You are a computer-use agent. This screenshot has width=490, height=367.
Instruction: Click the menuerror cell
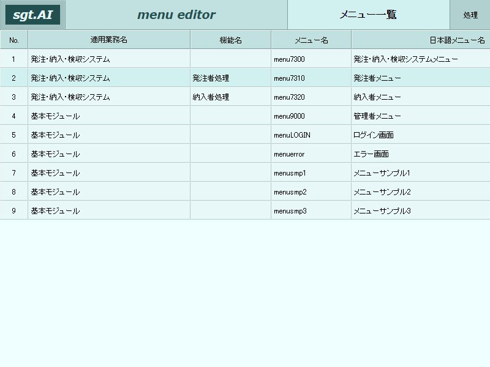point(311,154)
